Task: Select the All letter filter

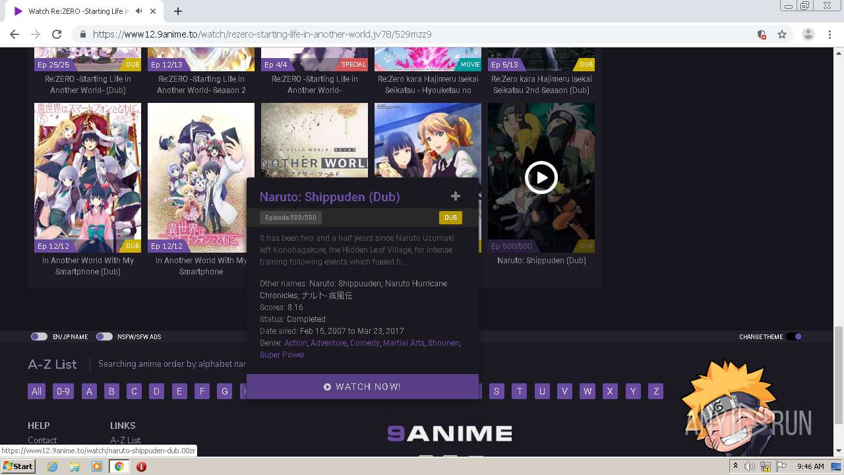Action: click(x=36, y=391)
